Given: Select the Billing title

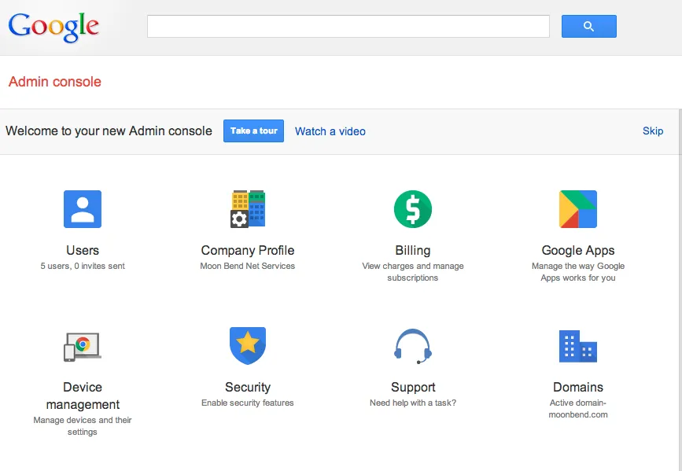Looking at the screenshot, I should coord(413,251).
